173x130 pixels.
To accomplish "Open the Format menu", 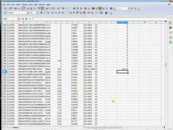I will coord(25,4).
